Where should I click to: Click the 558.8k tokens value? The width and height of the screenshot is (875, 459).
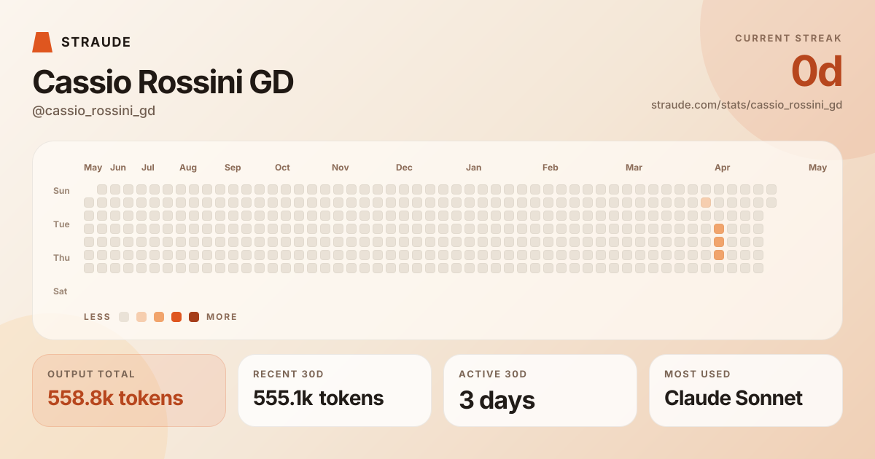point(115,398)
